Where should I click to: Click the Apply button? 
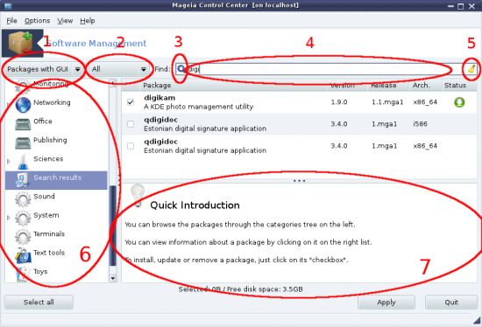point(386,303)
